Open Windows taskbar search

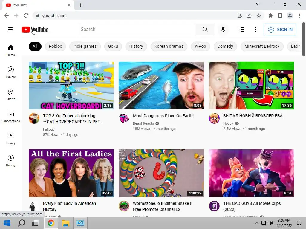(x=22, y=223)
